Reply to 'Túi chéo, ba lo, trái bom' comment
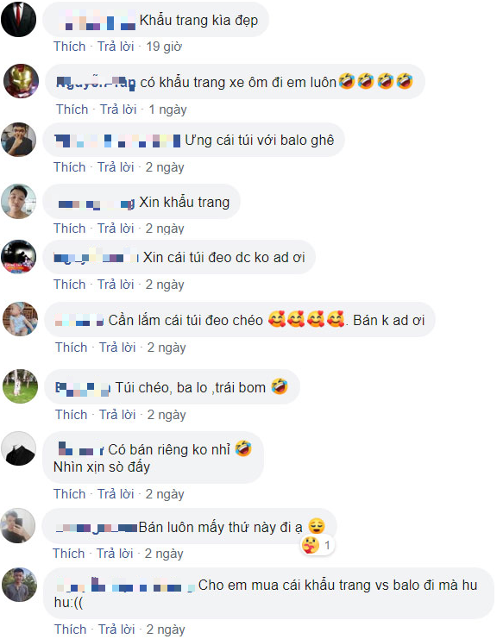Viewport: 503px width, 639px height. pos(117,415)
